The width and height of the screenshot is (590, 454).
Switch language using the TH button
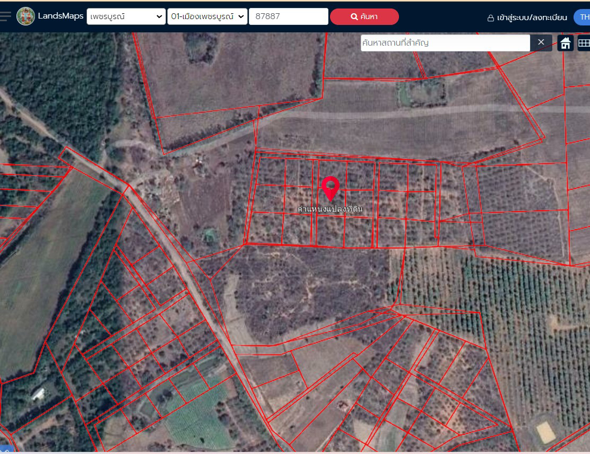pos(583,17)
